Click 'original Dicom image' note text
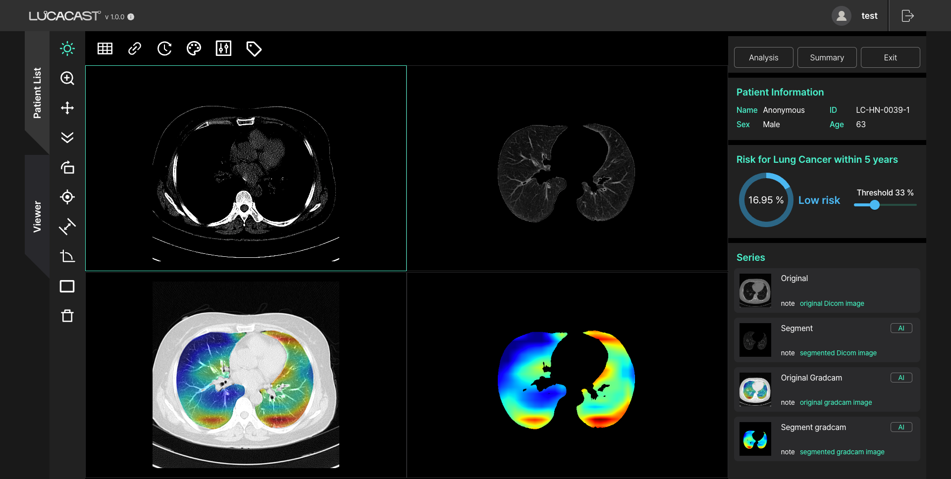Viewport: 951px width, 479px height. 832,303
